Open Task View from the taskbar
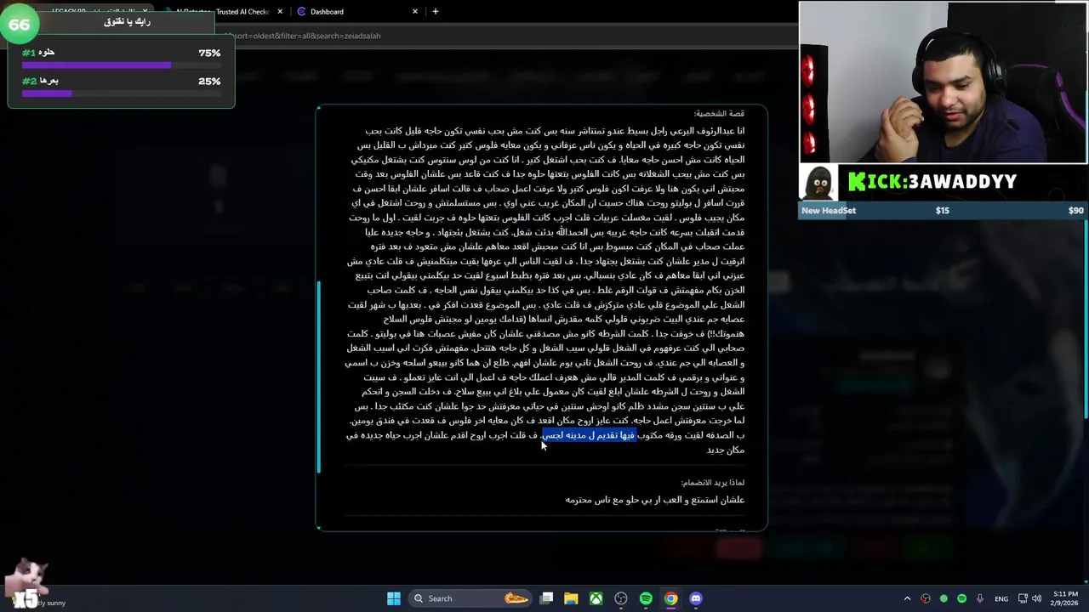The width and height of the screenshot is (1089, 612). point(547,598)
